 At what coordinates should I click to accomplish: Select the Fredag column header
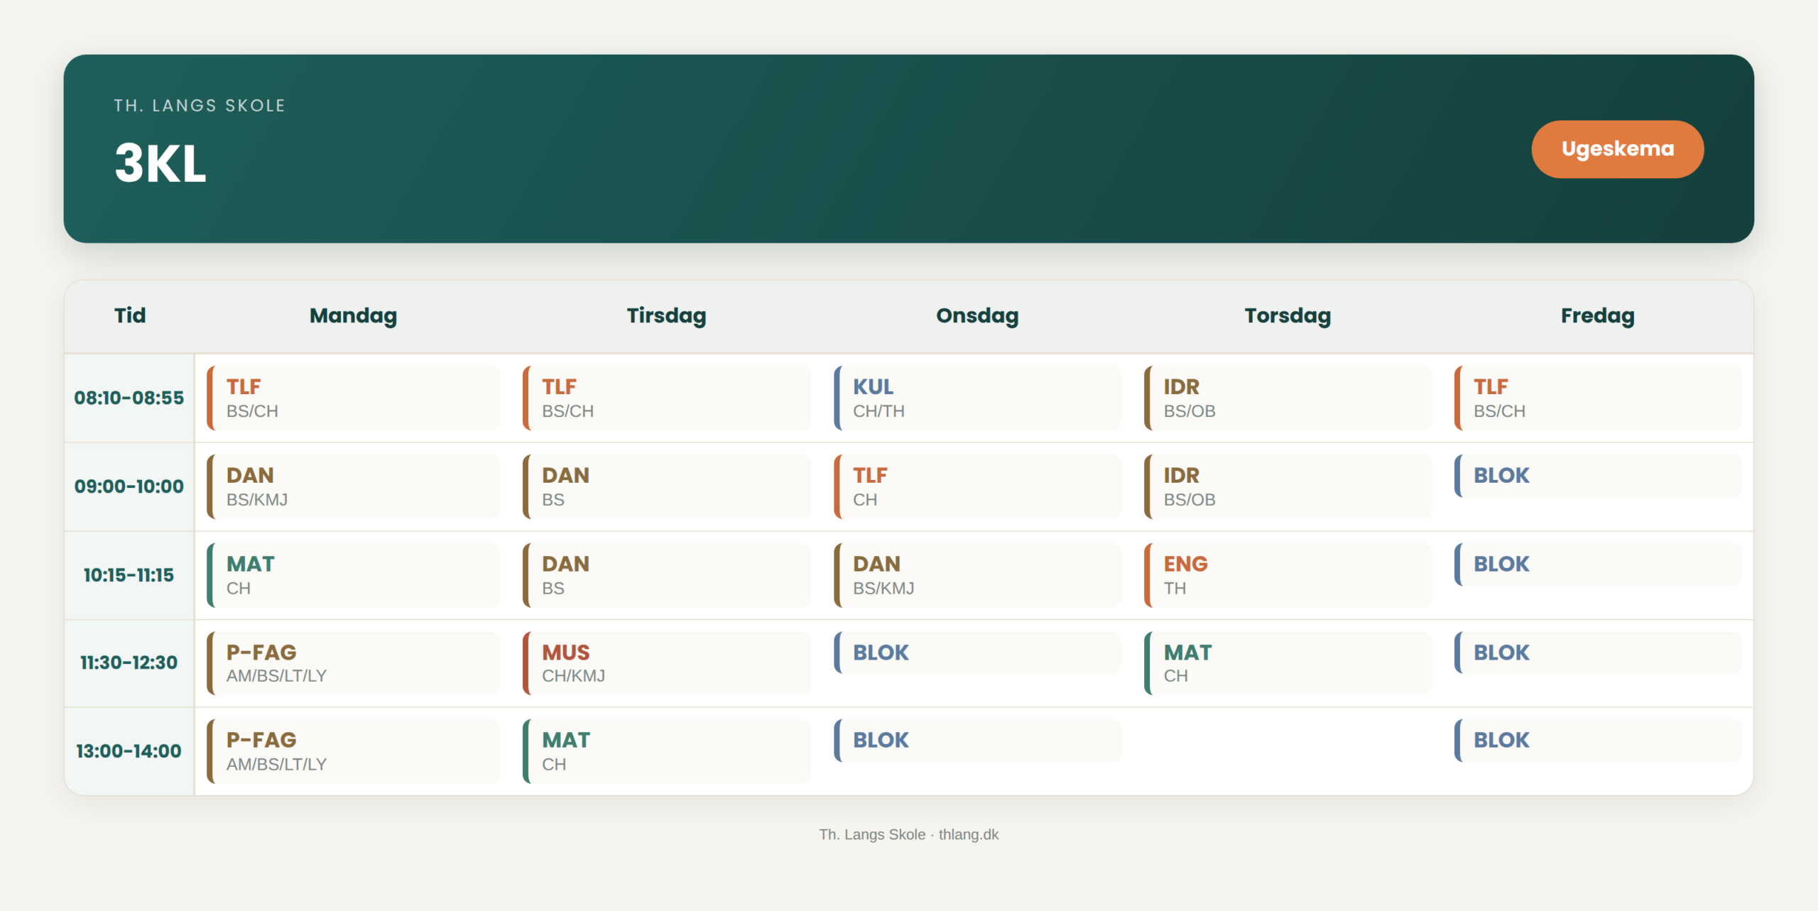[x=1597, y=316]
